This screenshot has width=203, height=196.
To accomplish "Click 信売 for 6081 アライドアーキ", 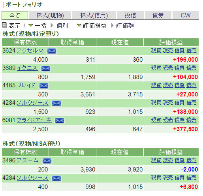I will (x=192, y=120).
